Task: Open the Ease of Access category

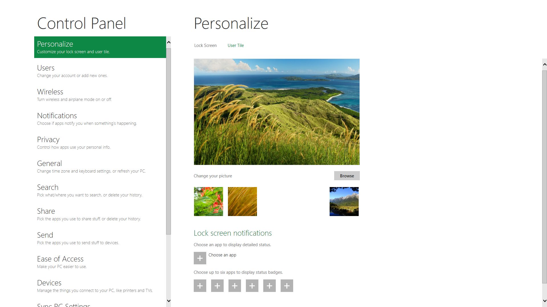Action: click(x=100, y=262)
